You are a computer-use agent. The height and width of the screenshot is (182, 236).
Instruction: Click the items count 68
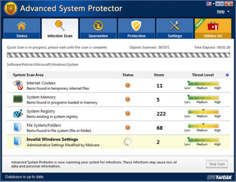(x=160, y=128)
